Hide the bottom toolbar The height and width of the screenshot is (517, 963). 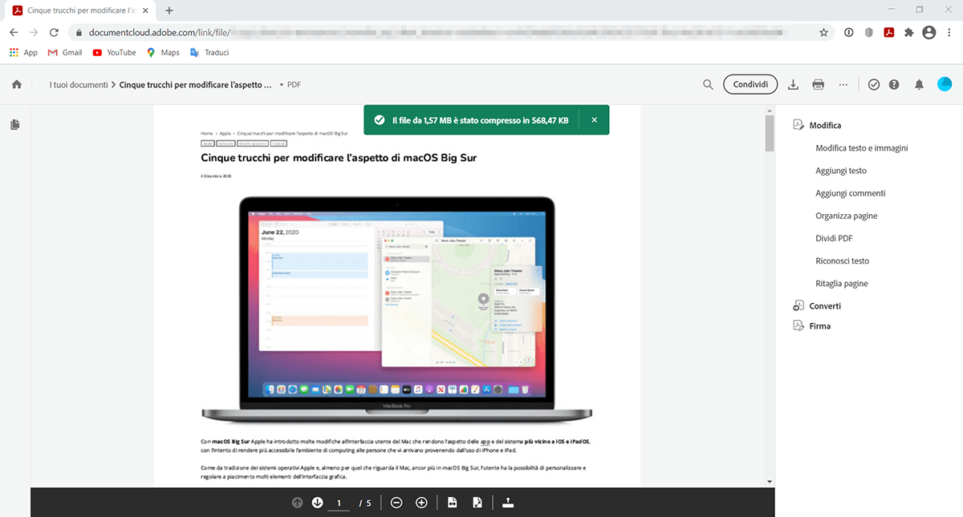tap(507, 503)
